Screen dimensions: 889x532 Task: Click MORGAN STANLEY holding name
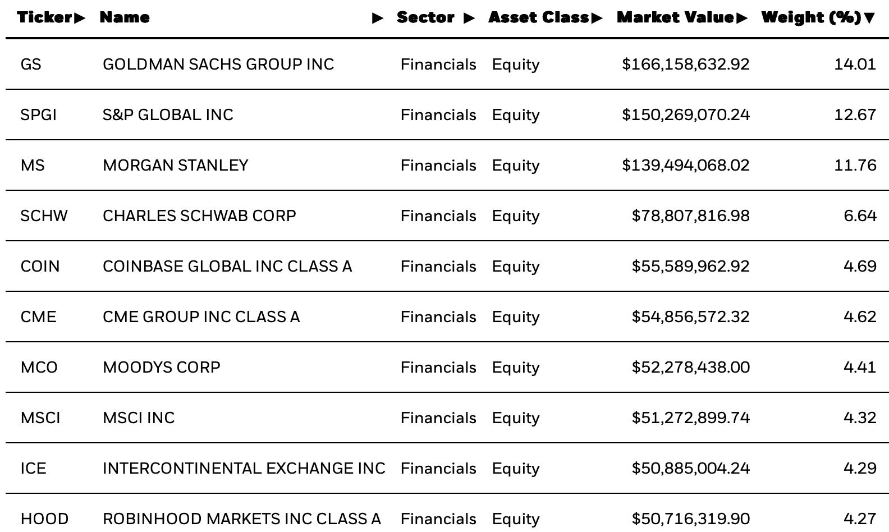[x=175, y=166]
